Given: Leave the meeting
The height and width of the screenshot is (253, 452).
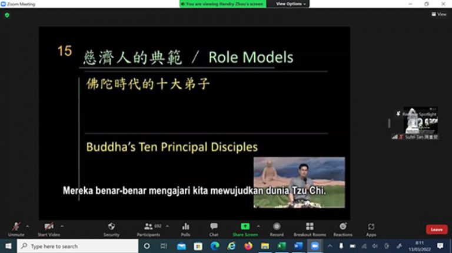Looking at the screenshot, I should [x=436, y=230].
